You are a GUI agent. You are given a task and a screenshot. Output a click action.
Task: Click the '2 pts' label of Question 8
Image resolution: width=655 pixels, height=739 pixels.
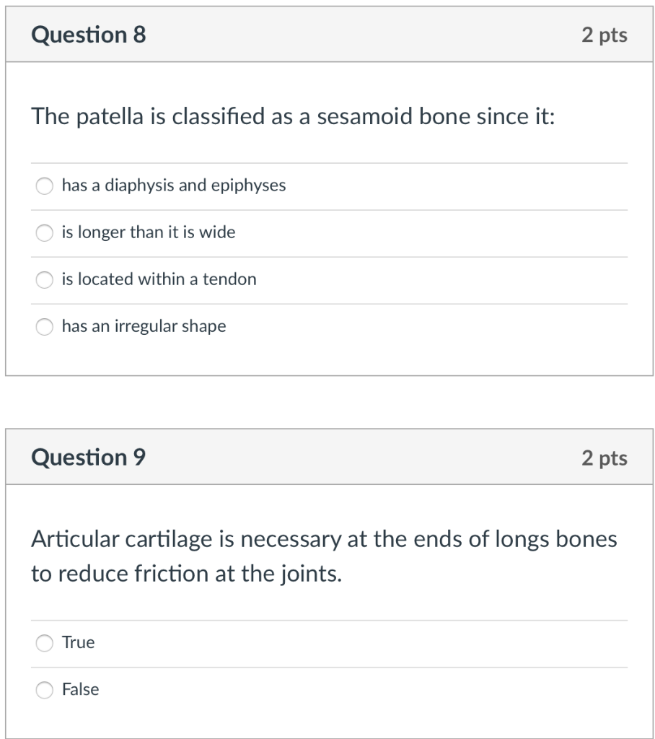coord(604,35)
